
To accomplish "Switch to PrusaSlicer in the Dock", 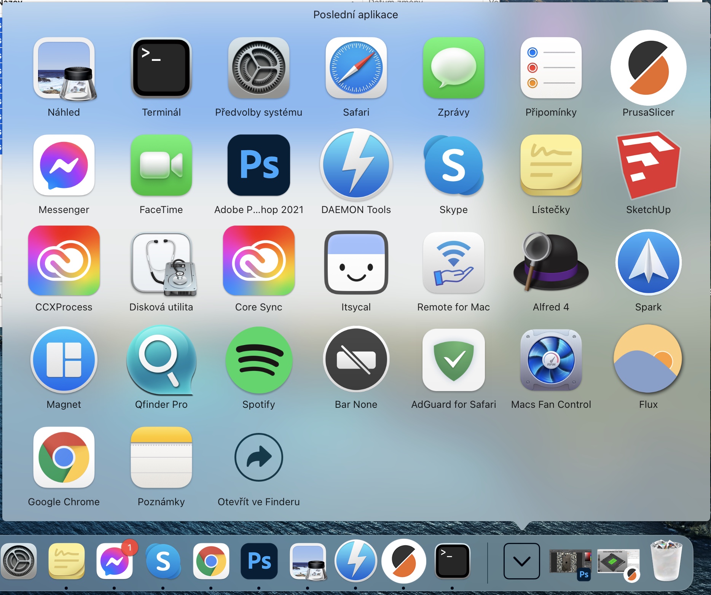I will [x=403, y=562].
